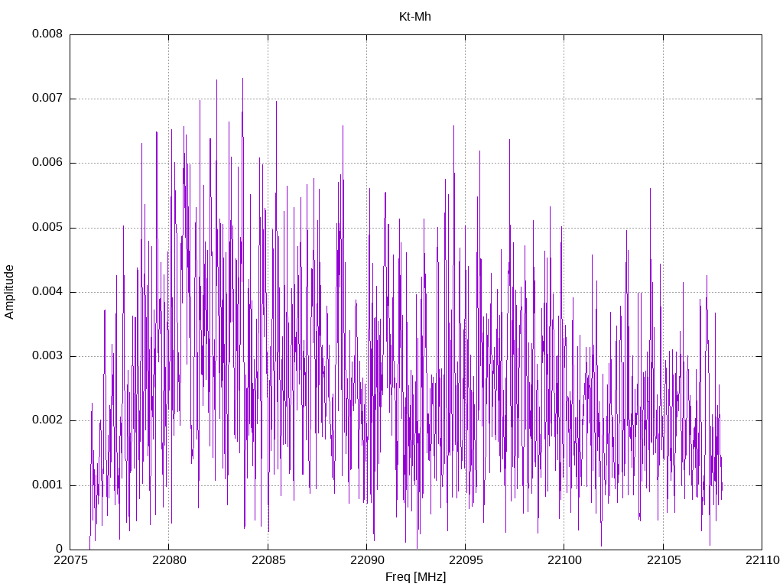Image resolution: width=783 pixels, height=587 pixels.
Task: Click the 22080 x-axis tick label
Action: (x=169, y=560)
